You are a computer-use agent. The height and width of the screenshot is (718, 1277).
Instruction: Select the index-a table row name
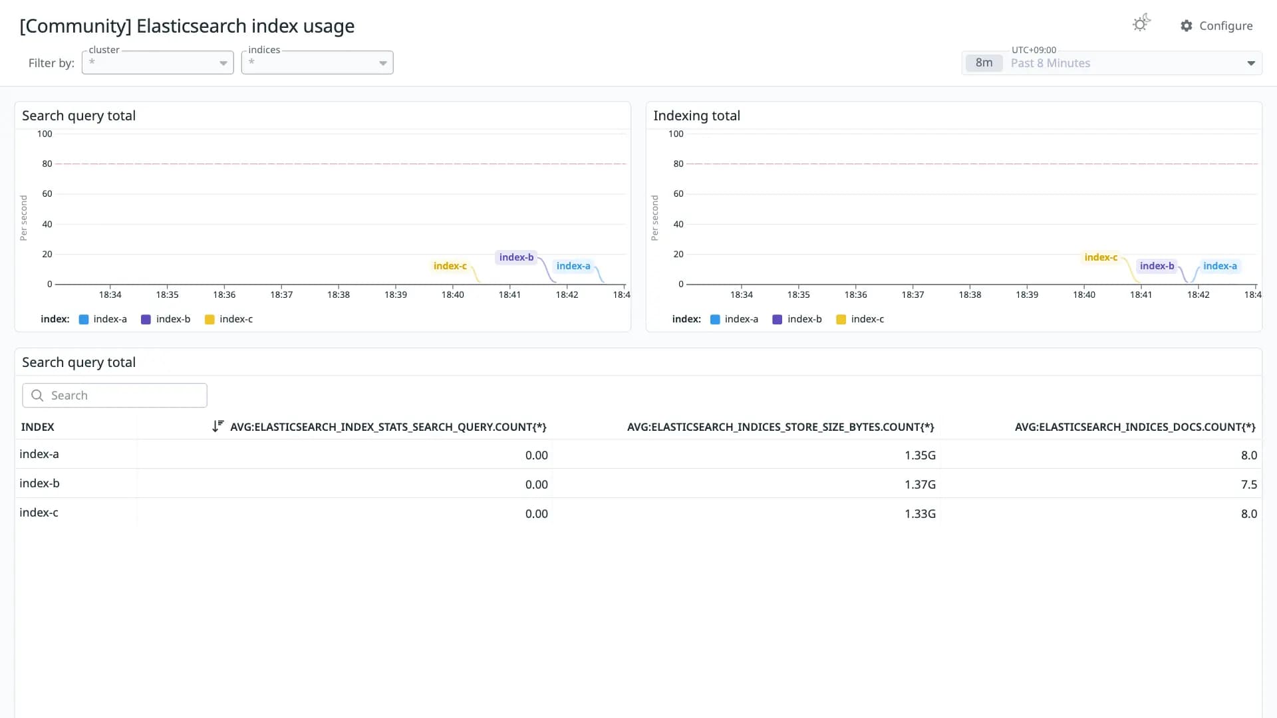pos(39,454)
